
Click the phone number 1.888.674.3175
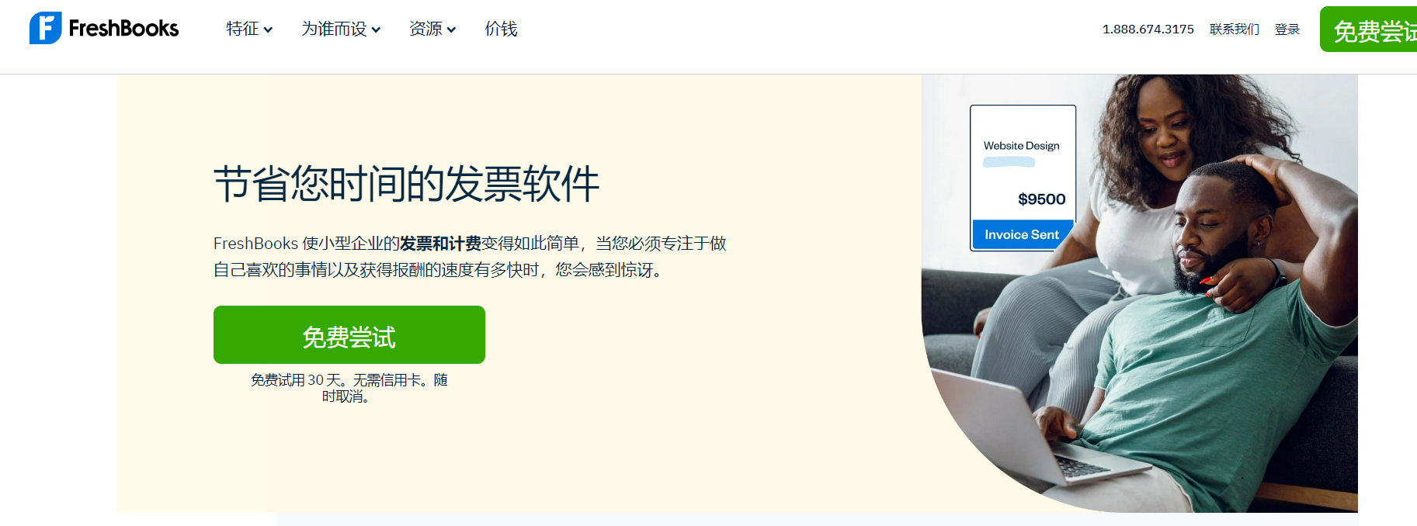[x=1148, y=29]
